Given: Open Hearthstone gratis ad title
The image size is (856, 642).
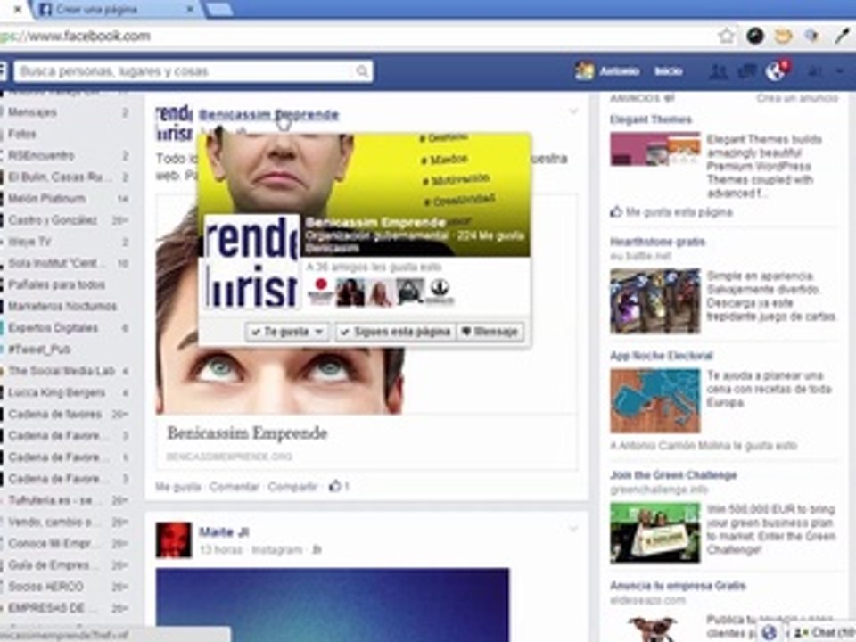Looking at the screenshot, I should [x=658, y=242].
